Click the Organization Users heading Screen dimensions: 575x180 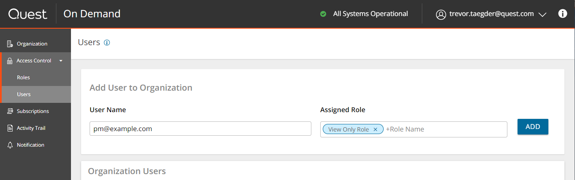tap(127, 171)
